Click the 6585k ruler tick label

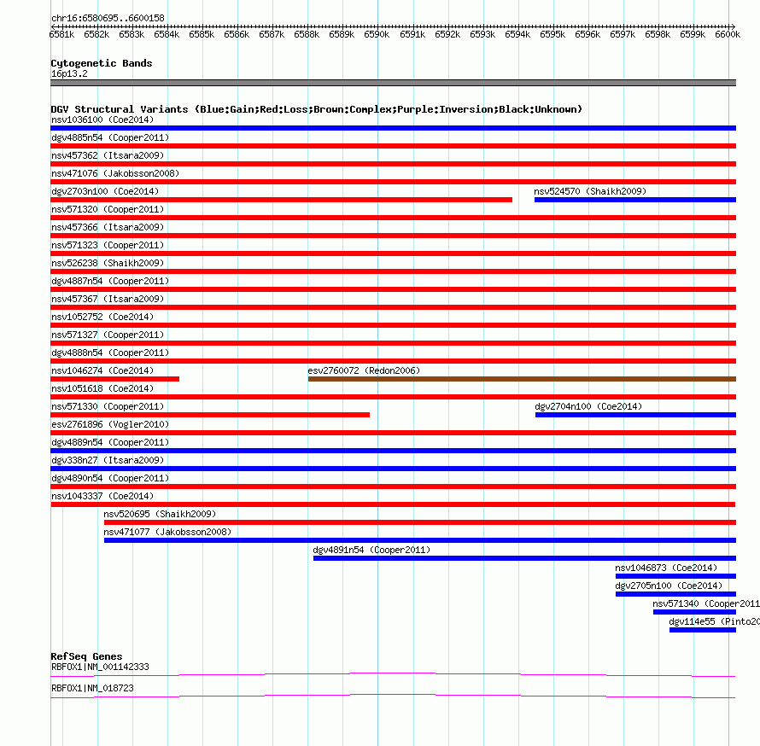(x=202, y=34)
